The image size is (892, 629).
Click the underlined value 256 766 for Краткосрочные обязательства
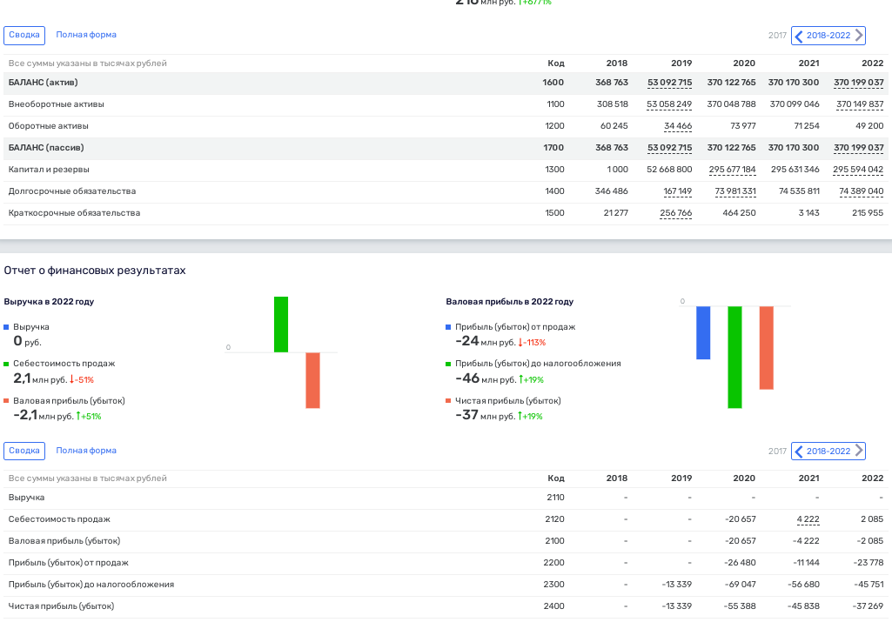tap(676, 213)
